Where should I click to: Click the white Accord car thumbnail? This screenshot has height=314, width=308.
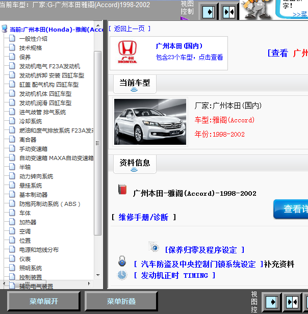click(x=150, y=122)
